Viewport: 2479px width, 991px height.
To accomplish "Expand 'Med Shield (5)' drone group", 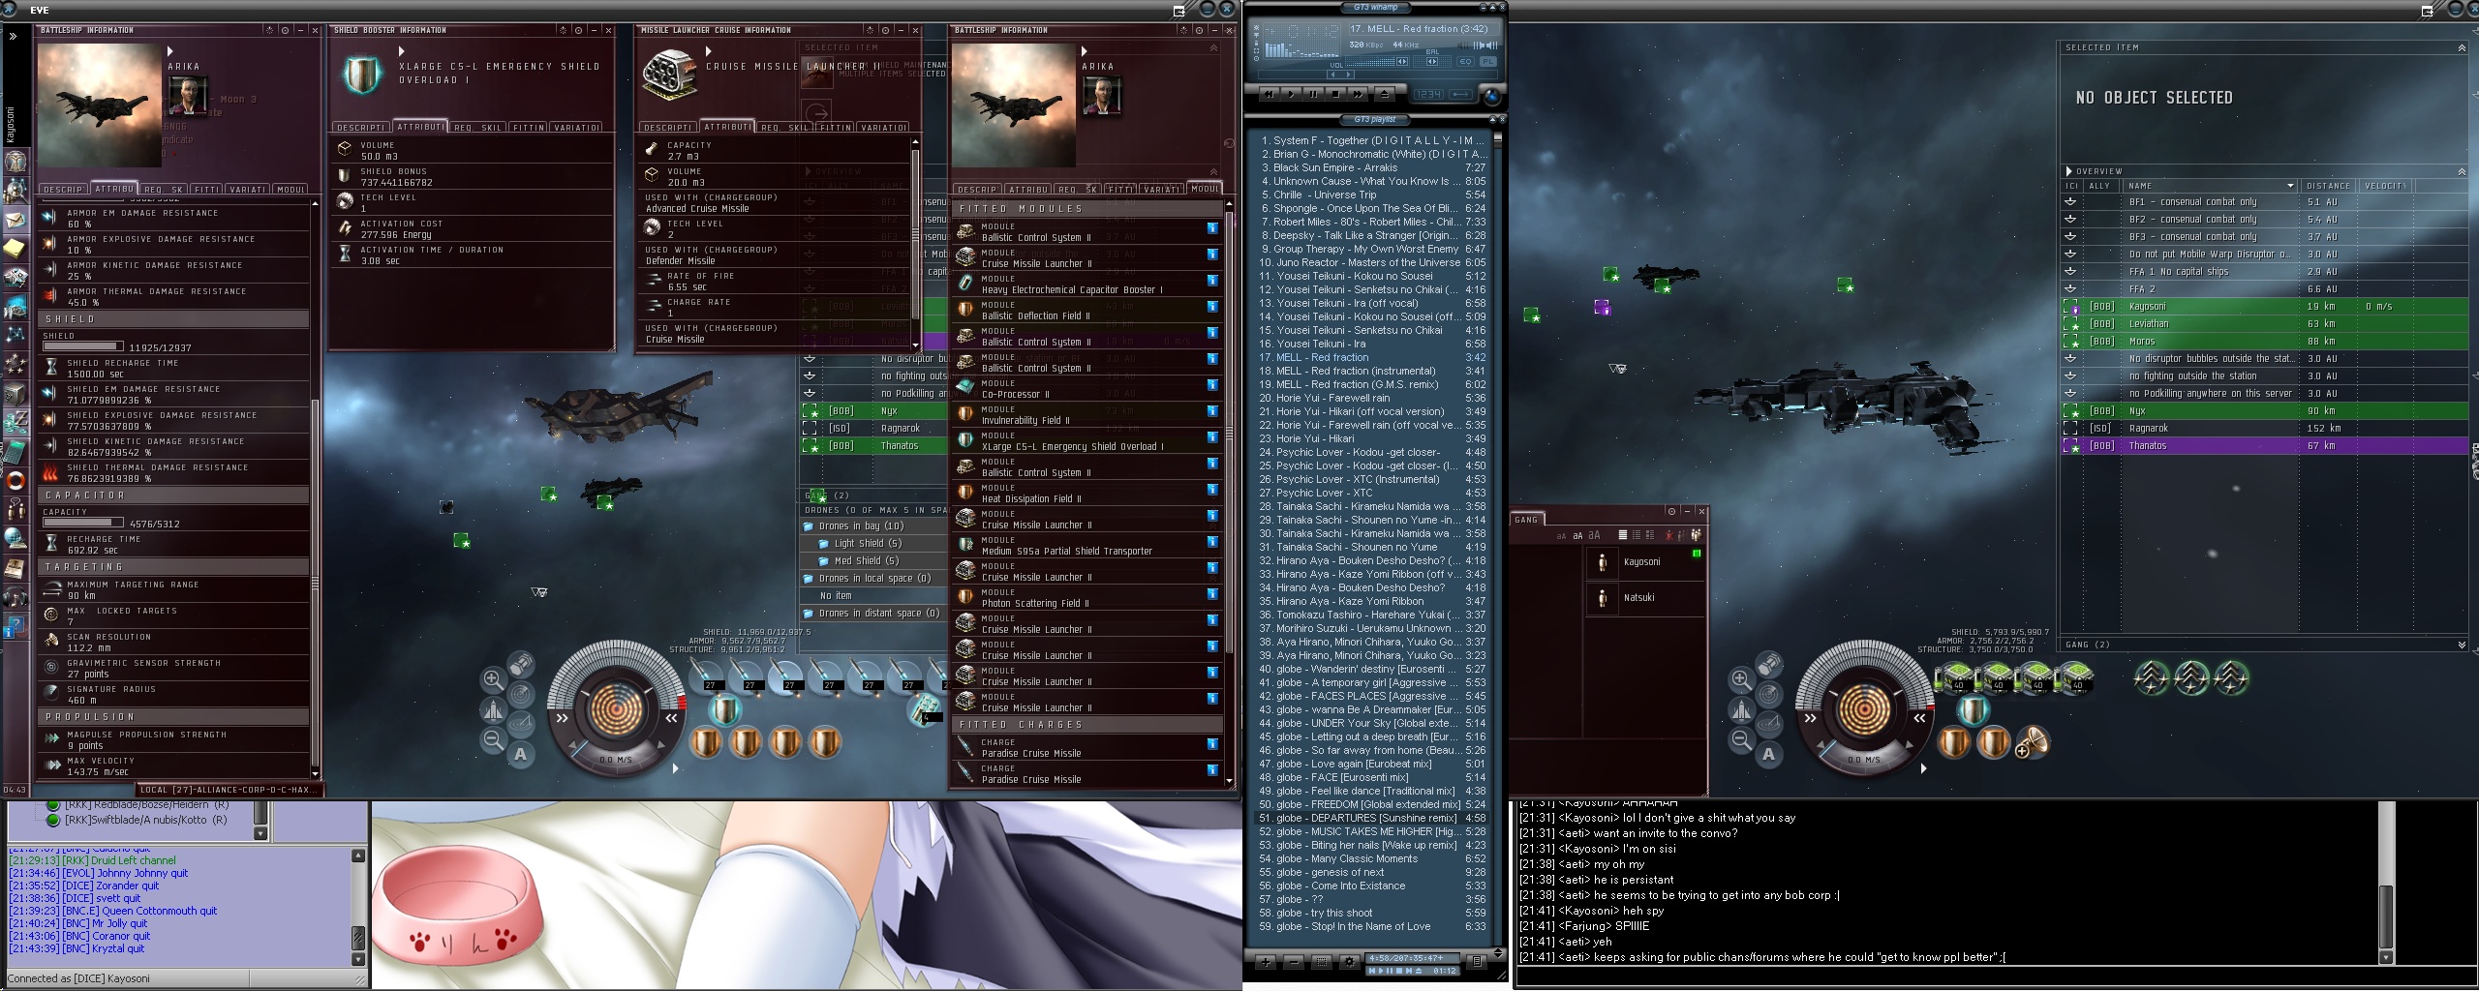I will coord(824,561).
